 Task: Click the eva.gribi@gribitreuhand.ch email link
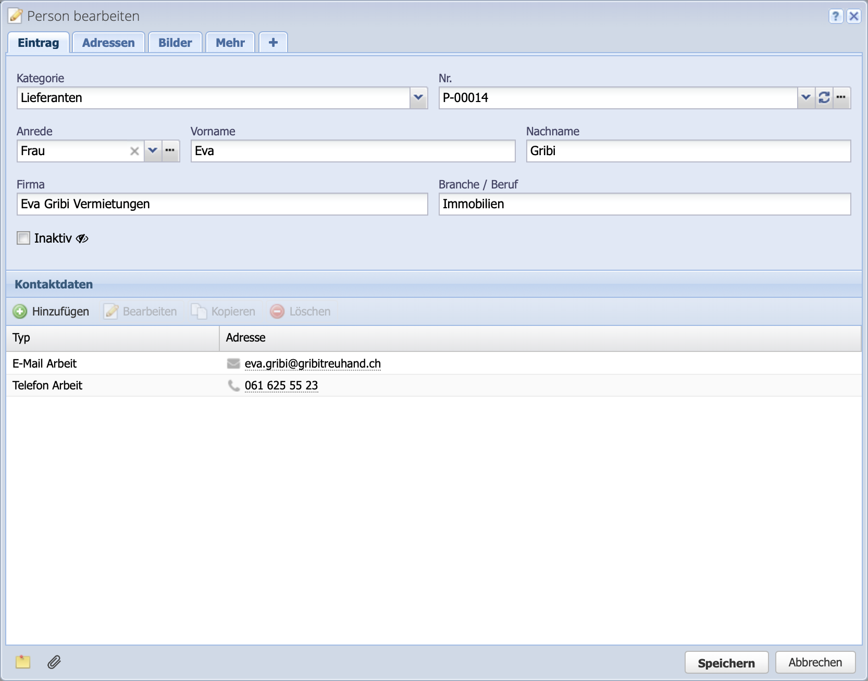pos(313,363)
